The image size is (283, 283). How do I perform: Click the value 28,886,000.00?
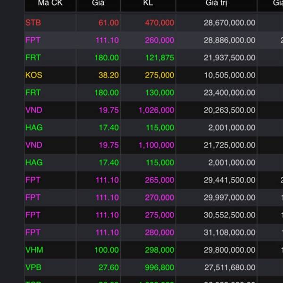pyautogui.click(x=230, y=40)
